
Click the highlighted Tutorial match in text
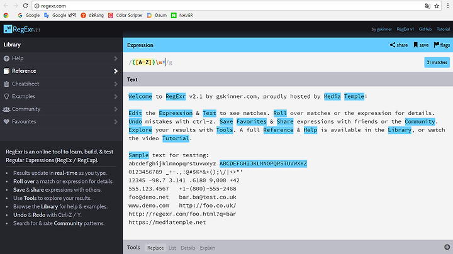pyautogui.click(x=176, y=138)
